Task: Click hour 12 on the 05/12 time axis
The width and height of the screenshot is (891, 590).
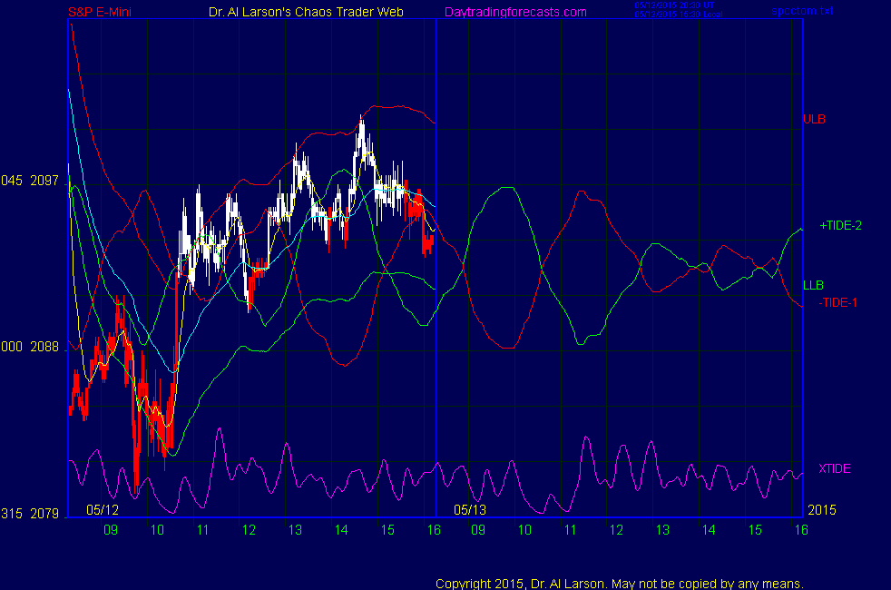Action: pyautogui.click(x=249, y=530)
